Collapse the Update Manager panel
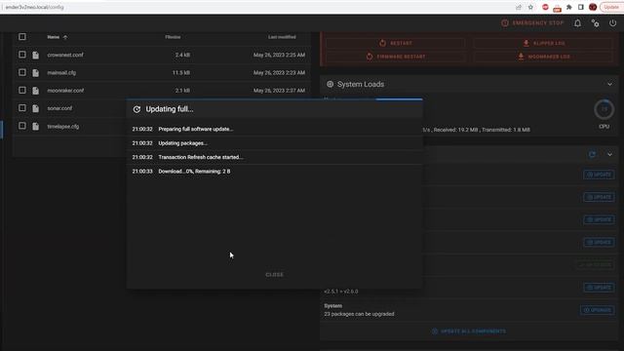This screenshot has width=624, height=351. (x=609, y=154)
